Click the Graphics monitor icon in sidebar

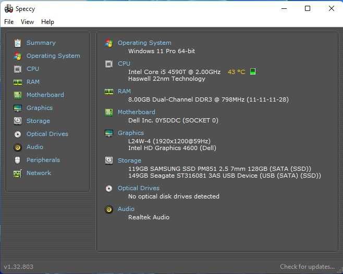(x=18, y=108)
